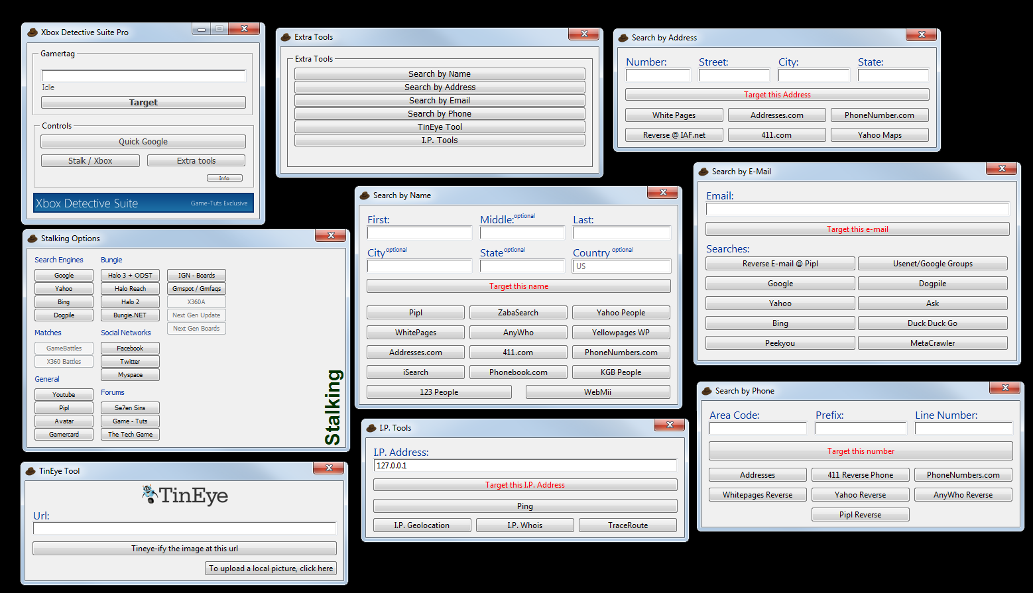1033x593 pixels.
Task: Click ZabaSearch in Search by Name
Action: pyautogui.click(x=518, y=313)
